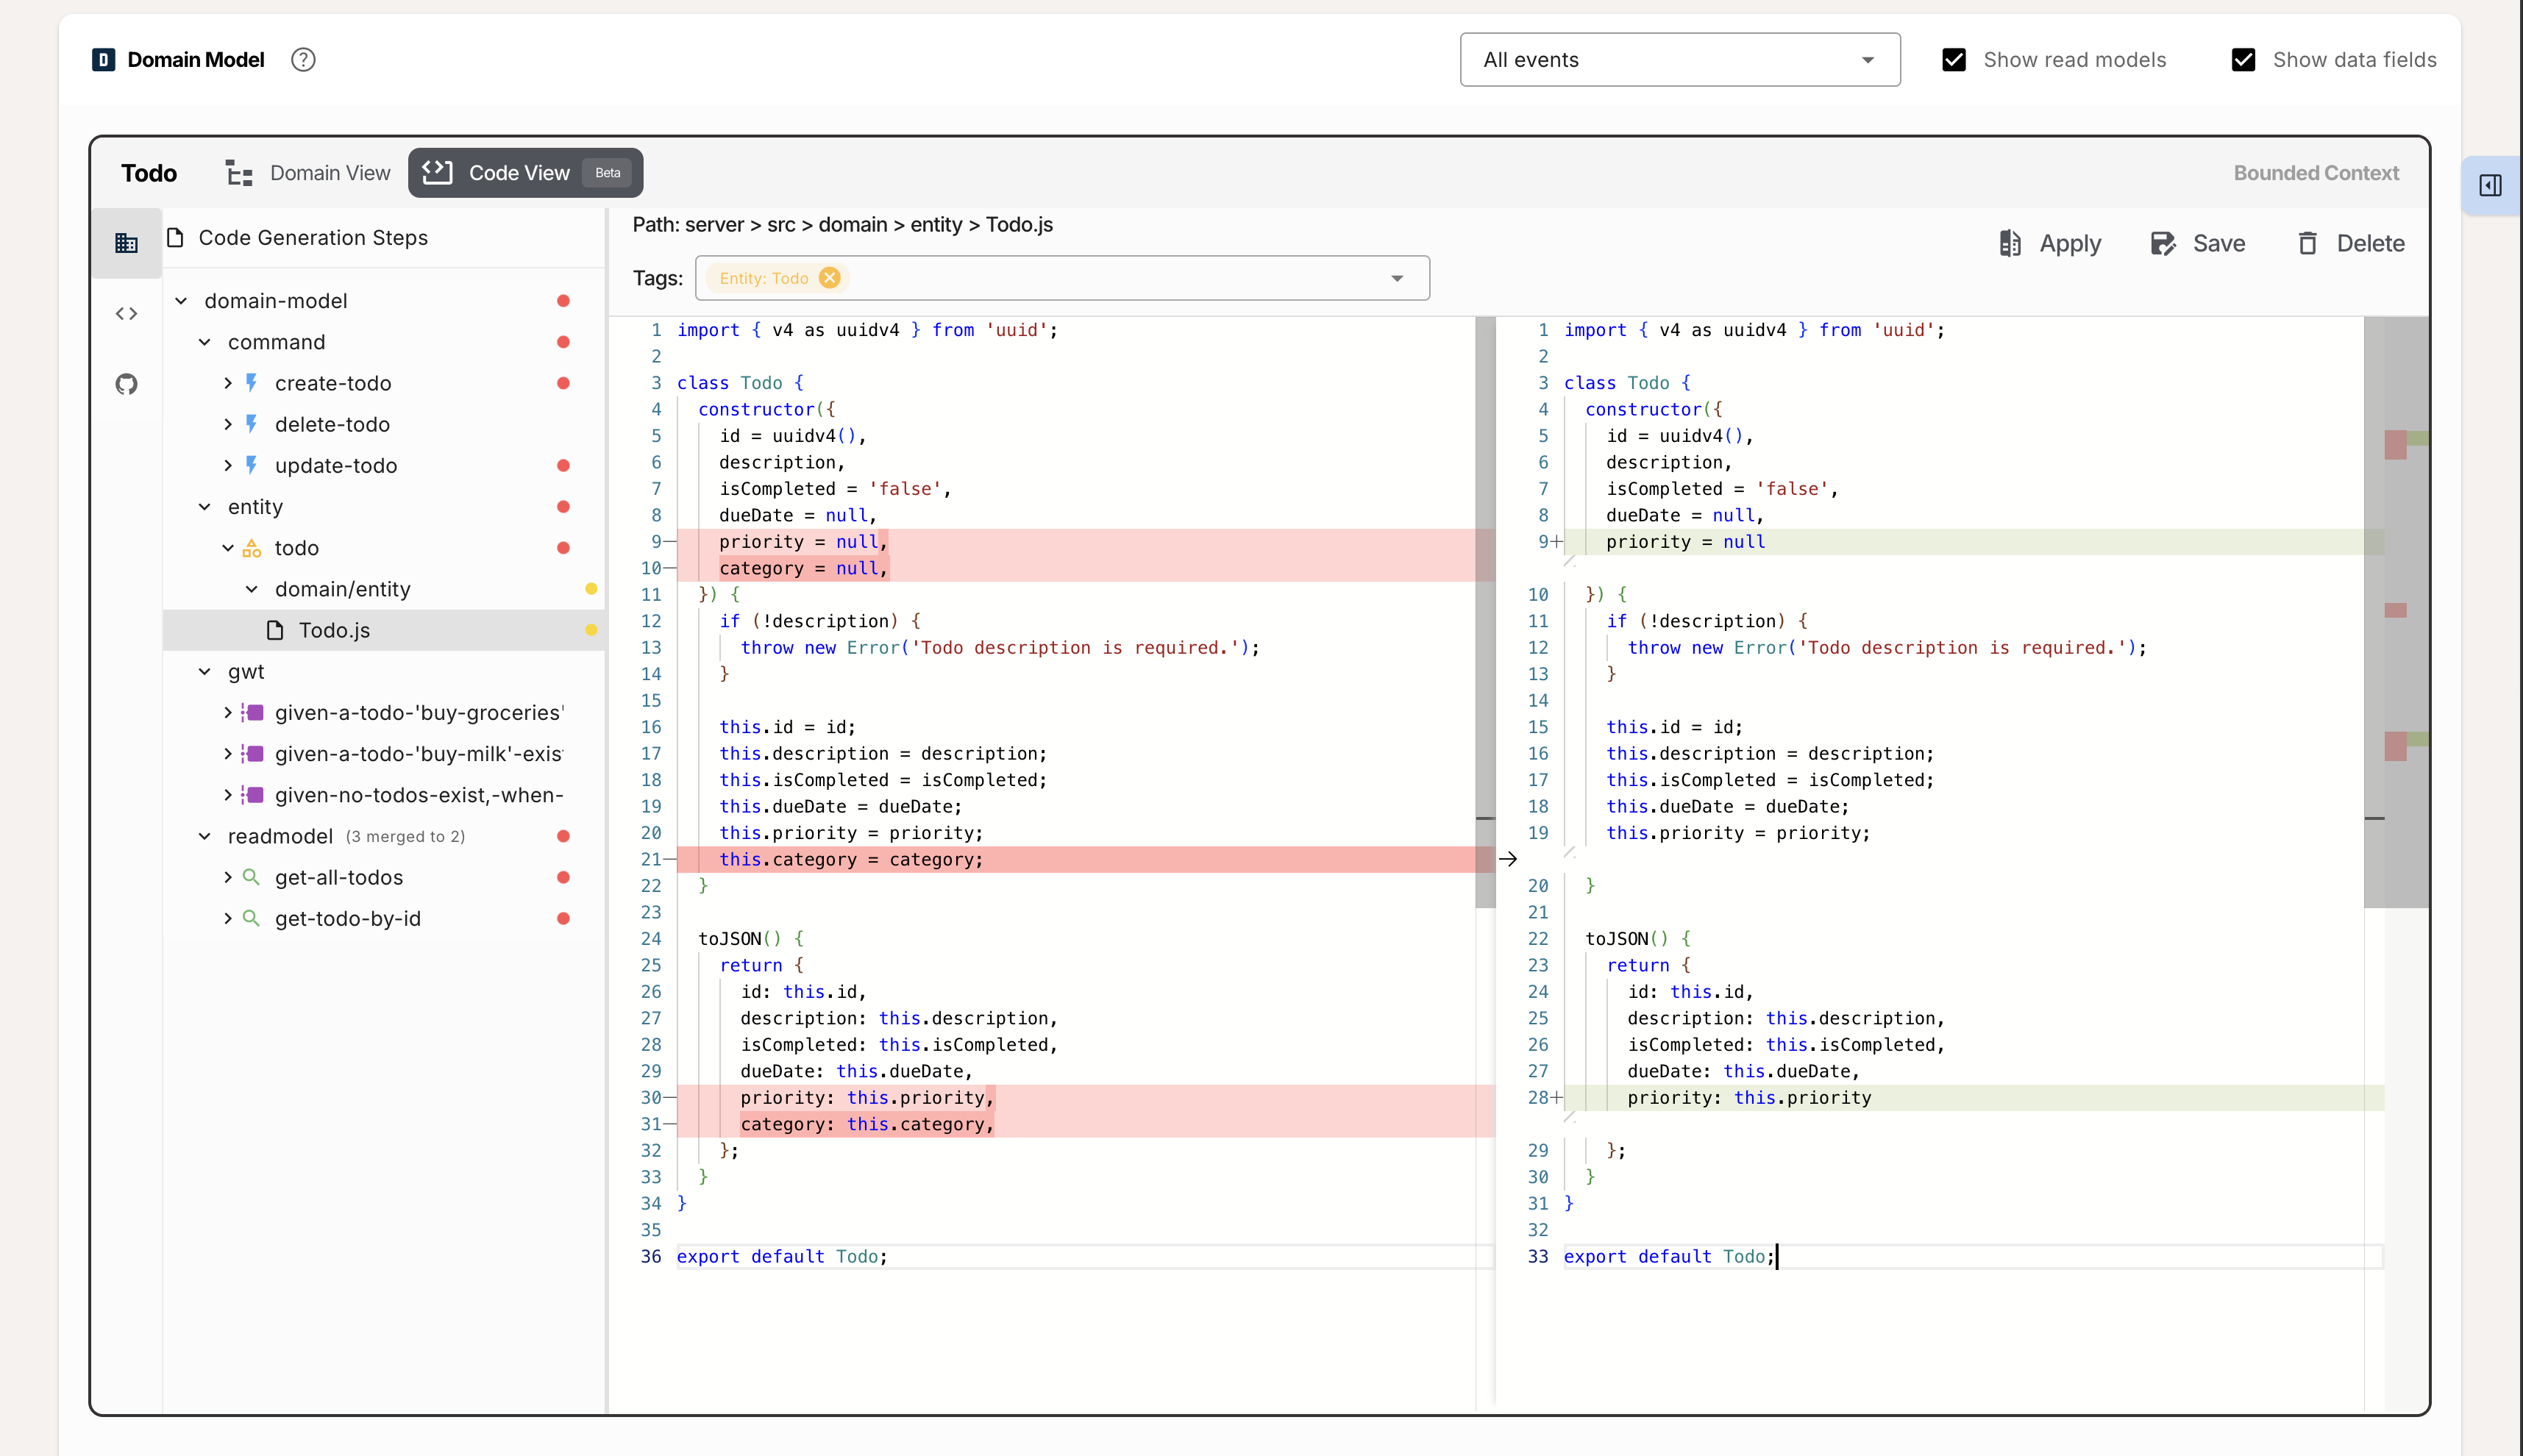The image size is (2523, 1456).
Task: Uncheck Show data fields checkbox
Action: tap(2243, 60)
